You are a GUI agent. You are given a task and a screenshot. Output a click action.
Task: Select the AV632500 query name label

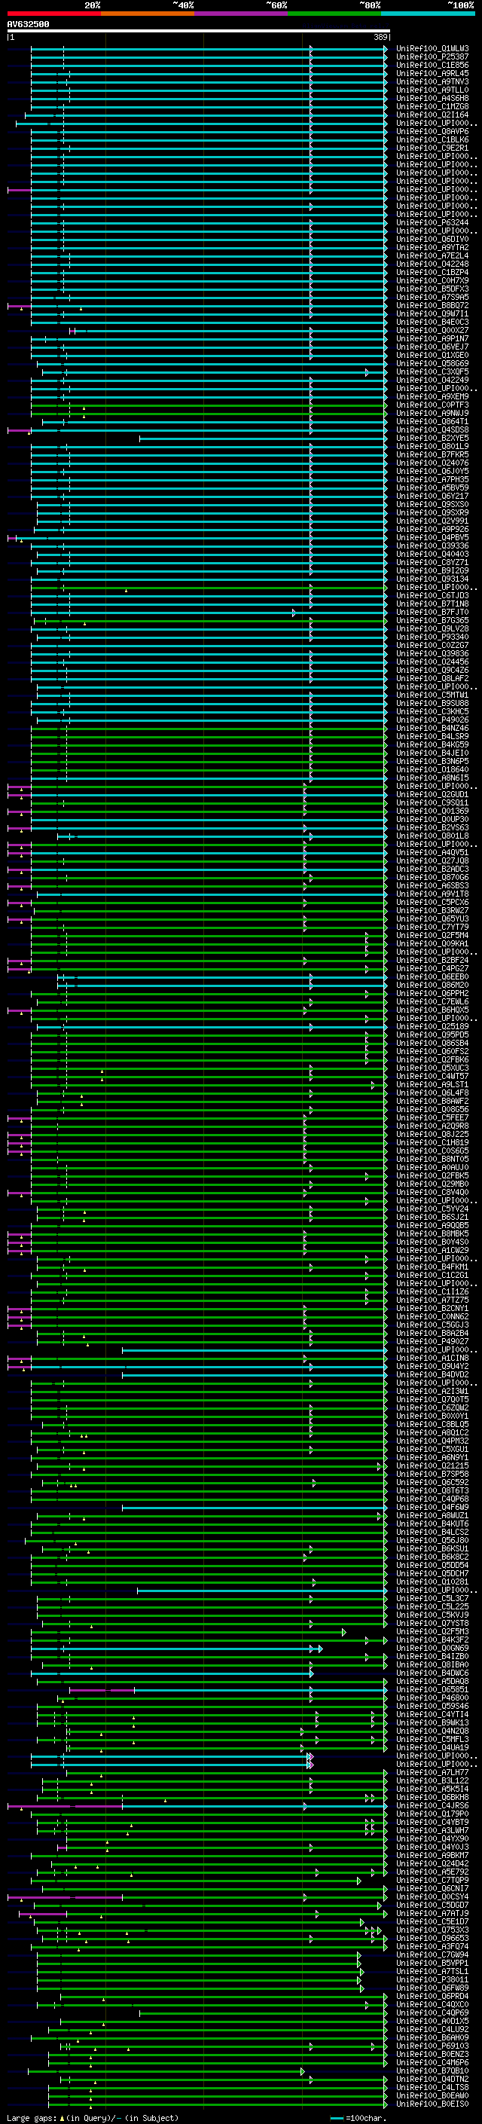tap(28, 24)
